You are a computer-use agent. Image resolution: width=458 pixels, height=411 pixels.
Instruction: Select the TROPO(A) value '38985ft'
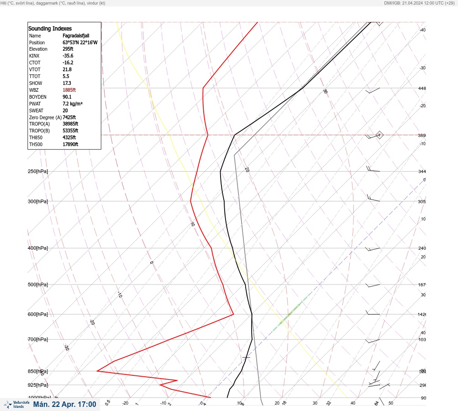[70, 124]
